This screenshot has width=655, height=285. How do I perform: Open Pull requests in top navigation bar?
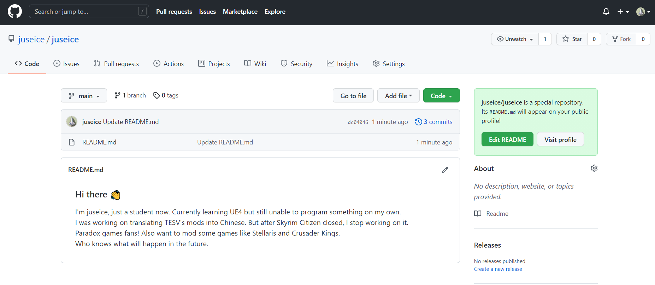[x=174, y=12]
